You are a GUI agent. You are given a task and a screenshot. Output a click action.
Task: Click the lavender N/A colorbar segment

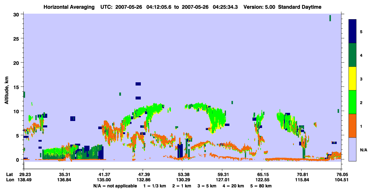[x=352, y=149]
